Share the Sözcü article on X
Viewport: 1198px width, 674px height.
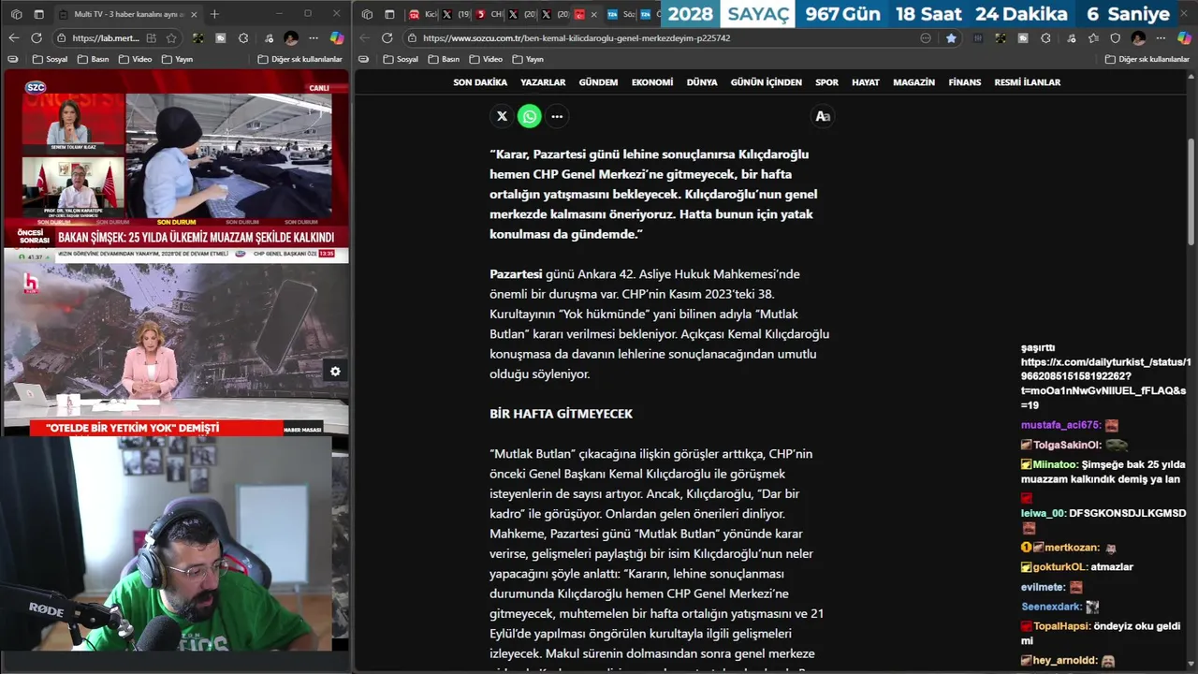(502, 116)
